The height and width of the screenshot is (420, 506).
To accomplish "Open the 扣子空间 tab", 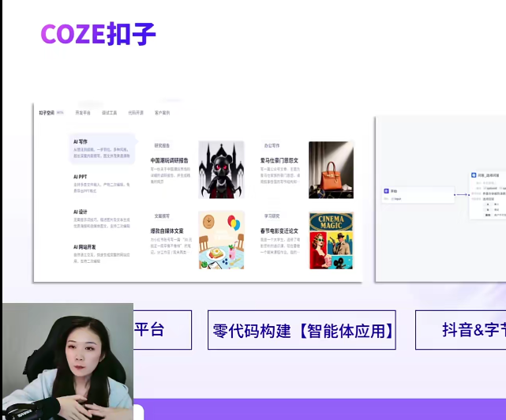I will pyautogui.click(x=47, y=113).
